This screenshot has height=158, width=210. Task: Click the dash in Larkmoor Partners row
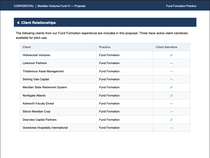click(x=171, y=63)
